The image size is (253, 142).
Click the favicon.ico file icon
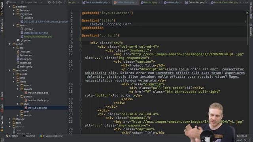tap(18, 55)
